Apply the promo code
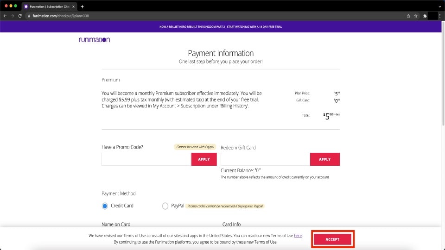This screenshot has height=250, width=445. point(204,159)
